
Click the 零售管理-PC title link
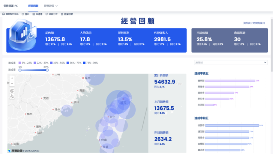pyautogui.click(x=11, y=6)
